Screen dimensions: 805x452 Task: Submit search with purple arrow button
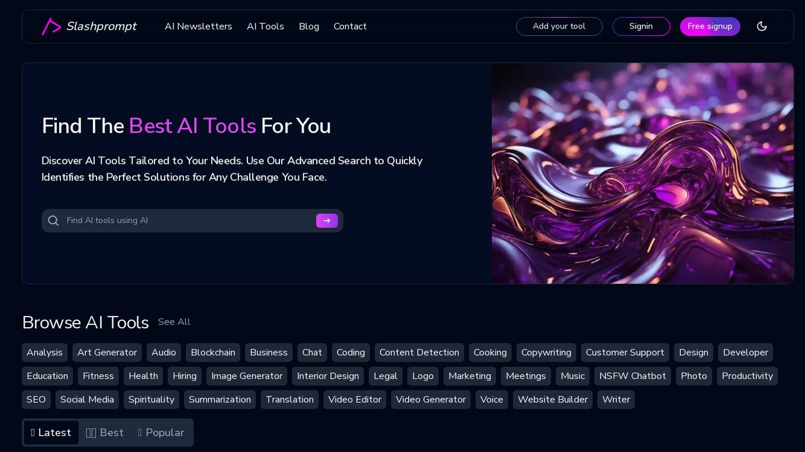pyautogui.click(x=327, y=221)
